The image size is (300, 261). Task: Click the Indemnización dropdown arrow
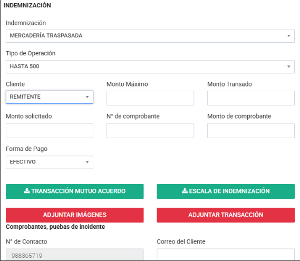tap(289, 36)
